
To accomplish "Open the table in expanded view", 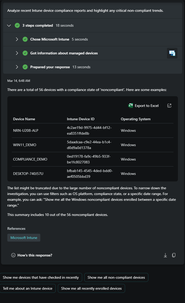I will click(x=169, y=106).
